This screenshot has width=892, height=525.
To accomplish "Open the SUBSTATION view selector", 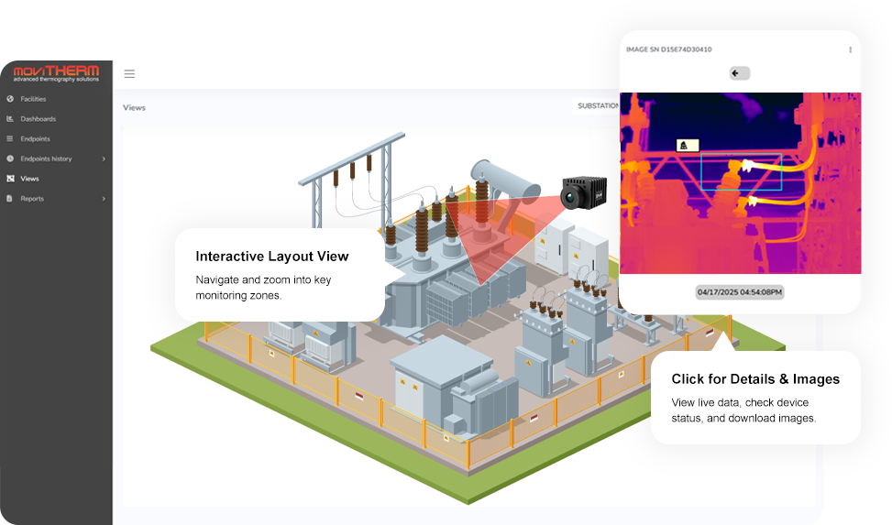I will [x=597, y=106].
